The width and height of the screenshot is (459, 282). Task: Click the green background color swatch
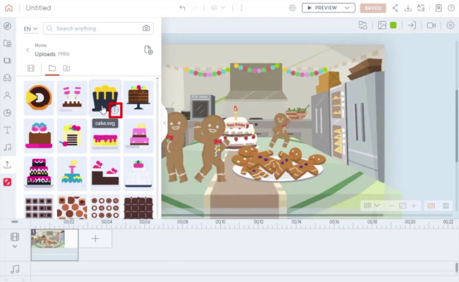(x=393, y=25)
